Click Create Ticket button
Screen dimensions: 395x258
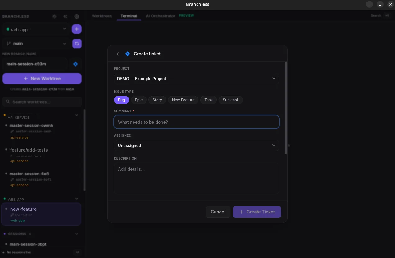point(257,212)
